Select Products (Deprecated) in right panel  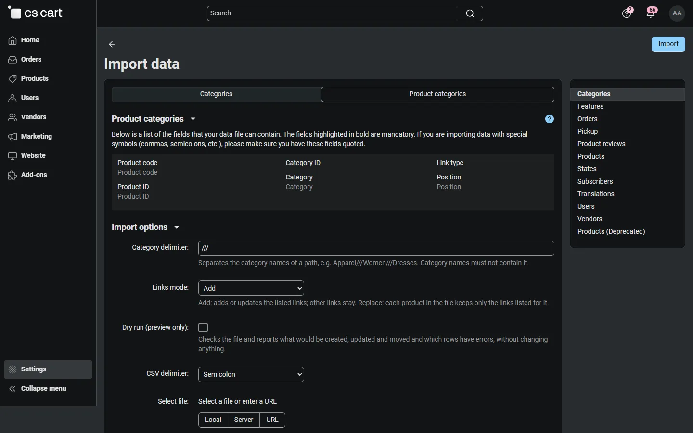(x=611, y=231)
